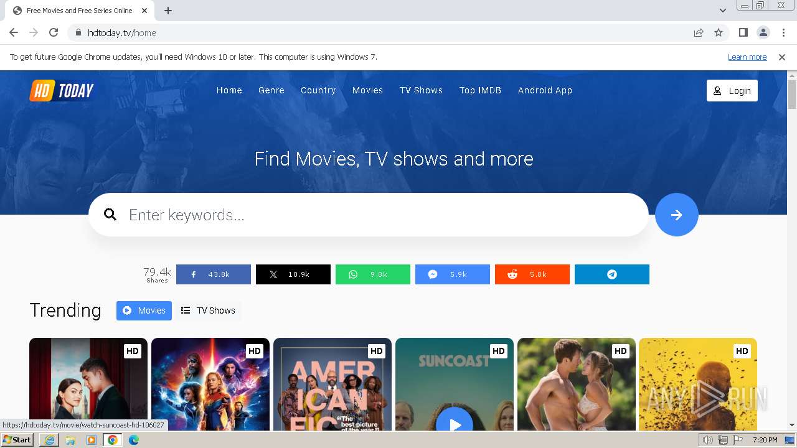Launch Internet Explorer from taskbar

[x=49, y=440]
